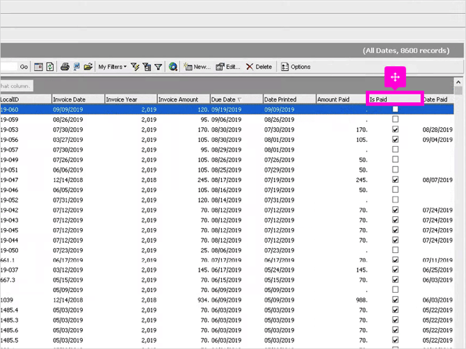Click the Amount Paid column header
The width and height of the screenshot is (466, 349).
pos(342,99)
